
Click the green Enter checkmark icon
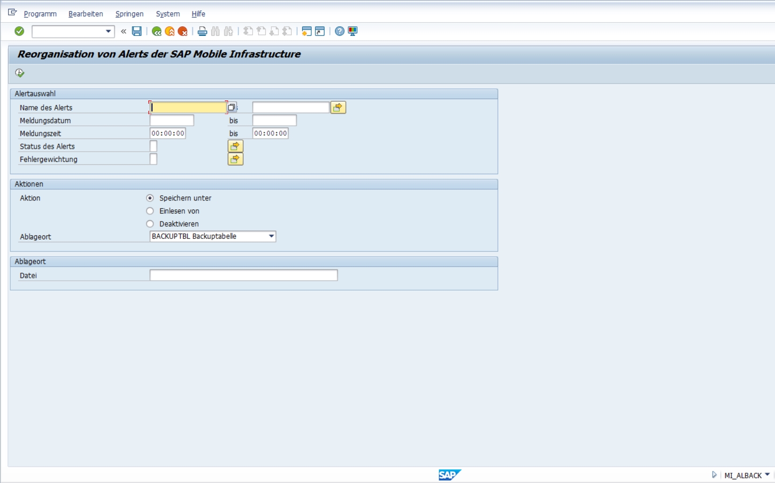point(19,31)
